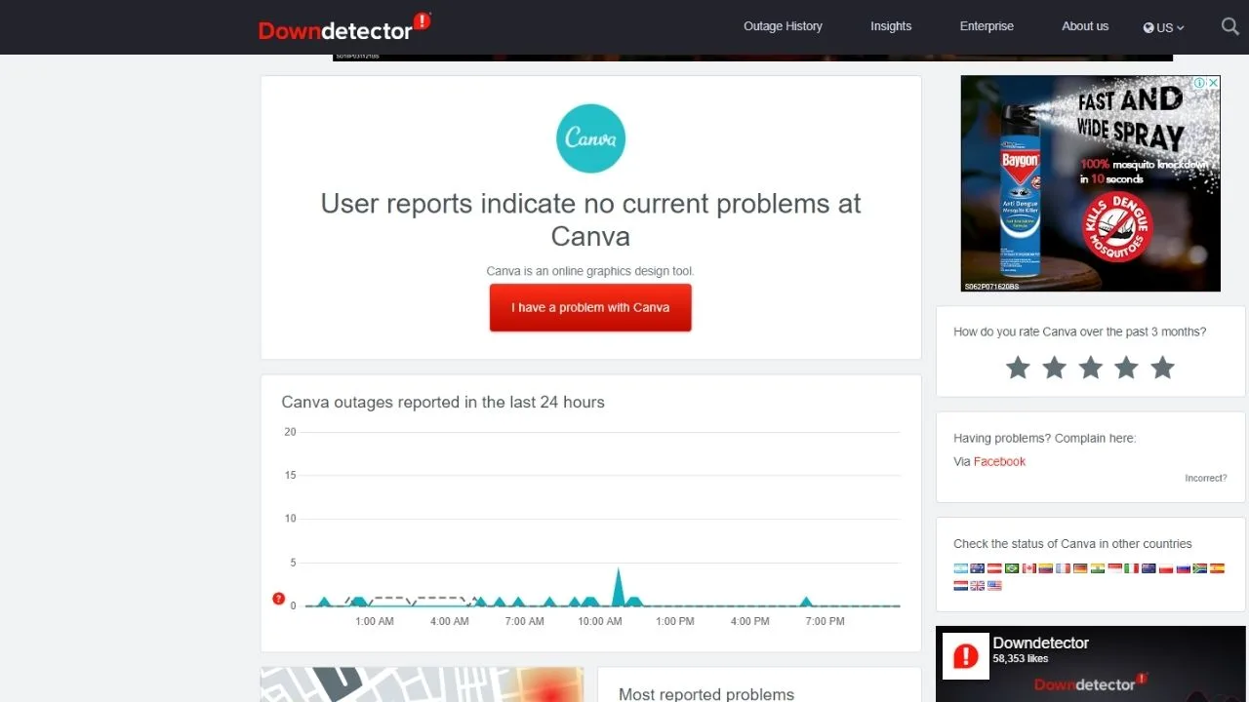The image size is (1249, 702).
Task: Click 'Canva outages reported in the last 24 hours'
Action: [443, 402]
